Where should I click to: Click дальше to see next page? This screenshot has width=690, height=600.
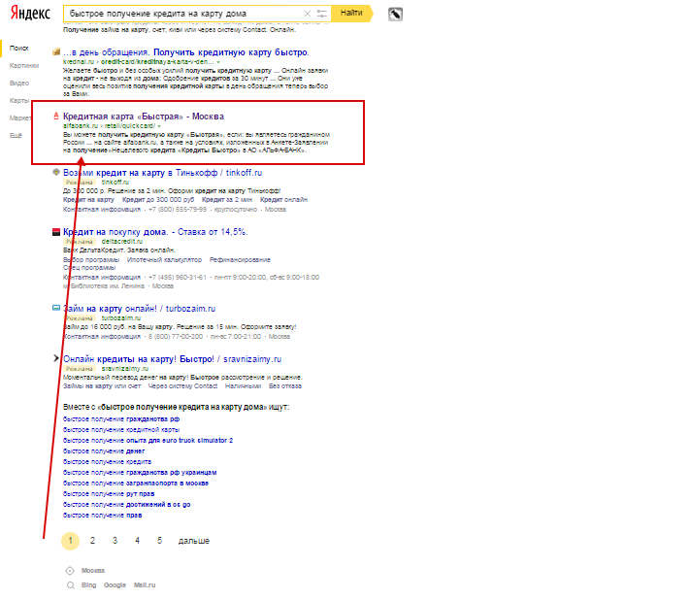pyautogui.click(x=194, y=541)
